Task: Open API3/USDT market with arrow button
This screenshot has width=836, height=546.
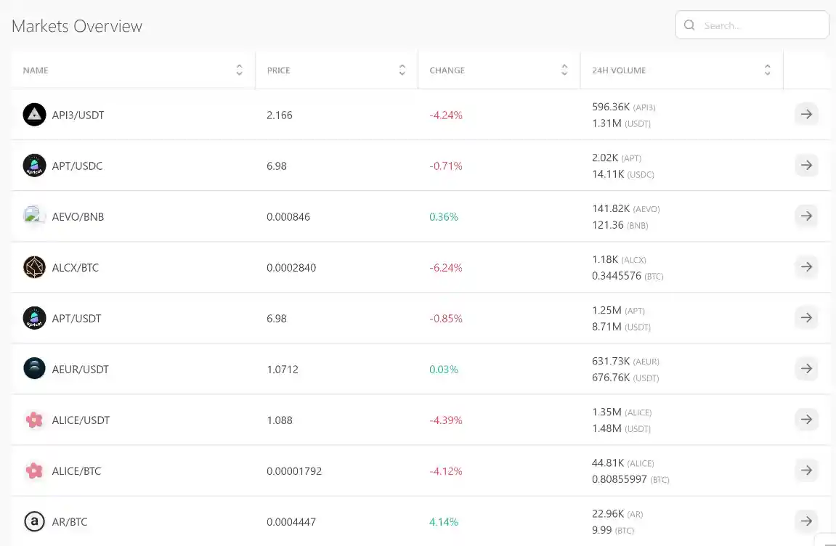Action: [x=806, y=114]
